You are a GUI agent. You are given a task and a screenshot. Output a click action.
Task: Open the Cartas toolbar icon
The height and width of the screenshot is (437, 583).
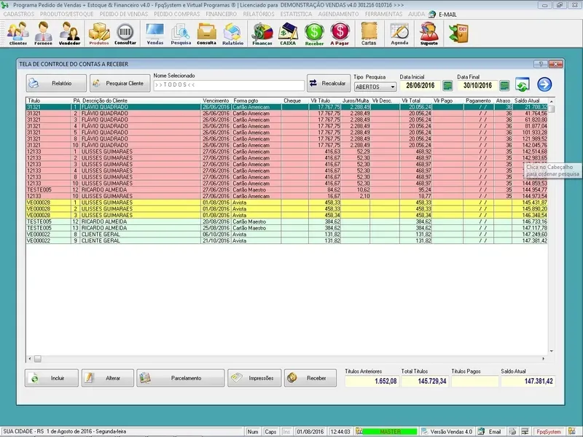[369, 33]
